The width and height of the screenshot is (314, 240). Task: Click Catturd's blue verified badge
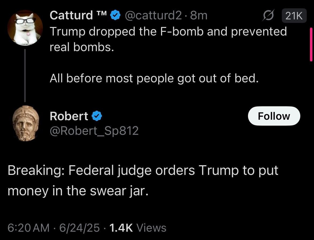[115, 15]
